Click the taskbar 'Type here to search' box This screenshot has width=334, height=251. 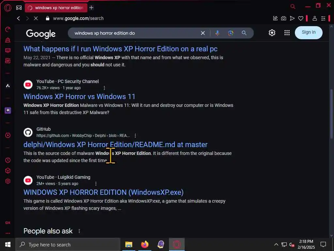click(68, 244)
